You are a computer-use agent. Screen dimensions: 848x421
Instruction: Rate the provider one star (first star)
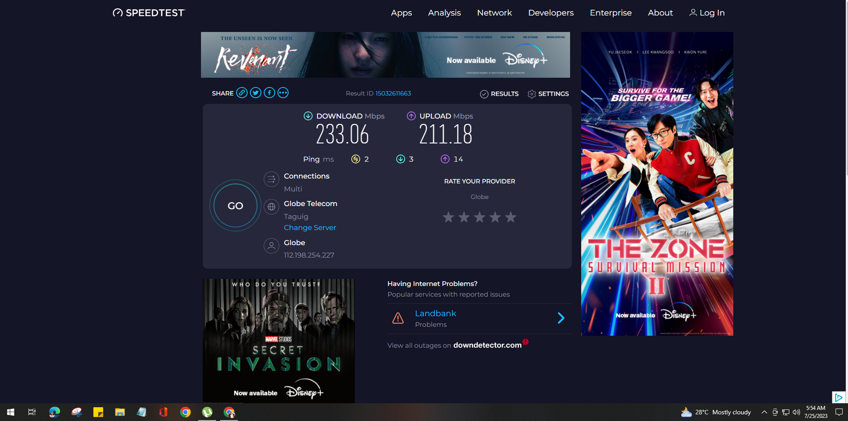tap(448, 217)
